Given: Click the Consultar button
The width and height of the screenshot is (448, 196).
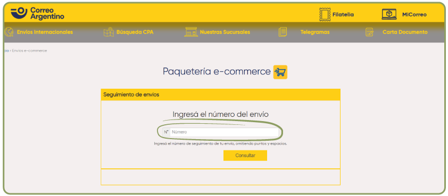Looking at the screenshot, I should click(x=245, y=156).
